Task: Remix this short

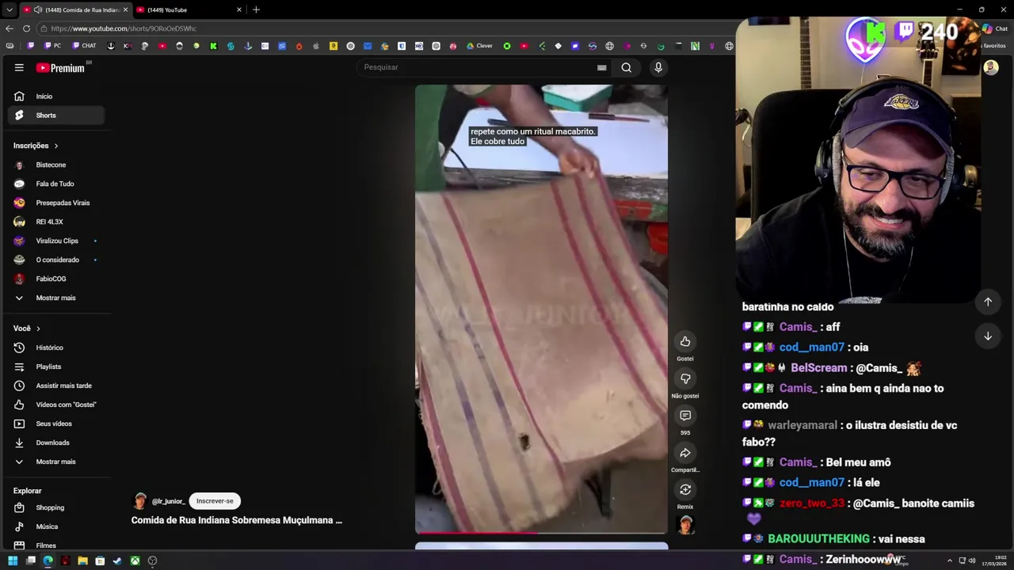Action: pos(685,489)
